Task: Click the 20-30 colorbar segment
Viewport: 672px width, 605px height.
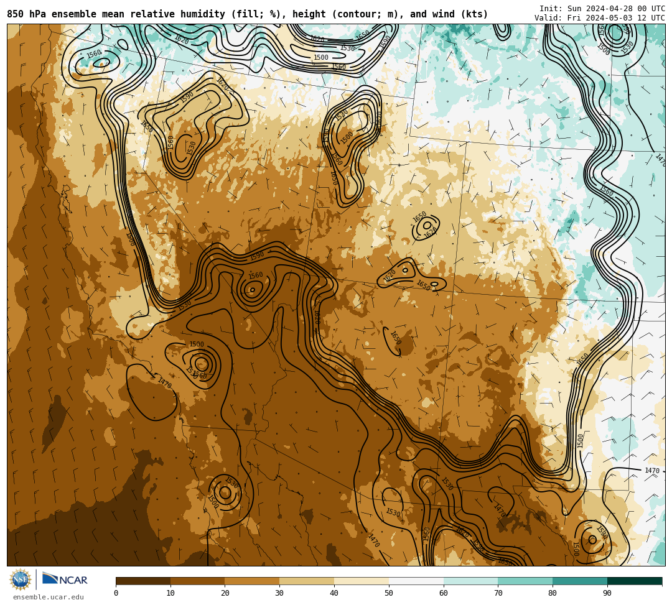Action: point(252,581)
